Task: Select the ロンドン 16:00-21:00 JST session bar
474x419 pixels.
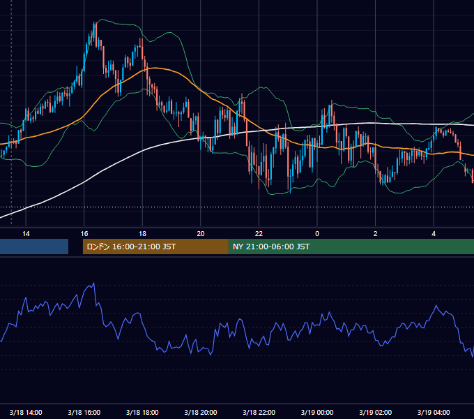Action: point(155,247)
